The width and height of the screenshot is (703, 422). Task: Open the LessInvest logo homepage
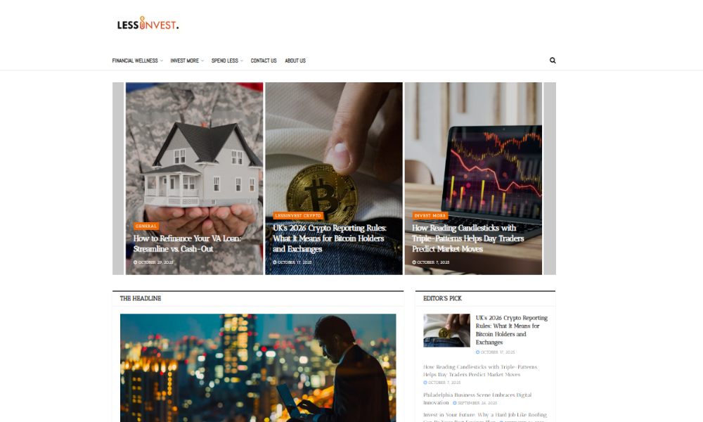point(148,24)
